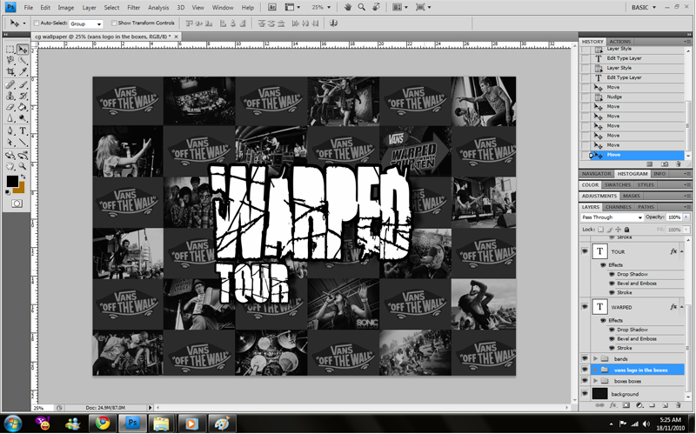Select the Clone Stamp tool
696x434 pixels.
(10, 96)
